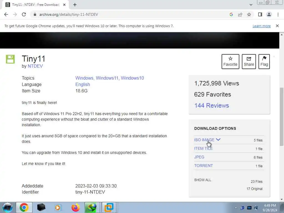Click the browser Forward arrow
The image size is (284, 213).
(x=15, y=14)
